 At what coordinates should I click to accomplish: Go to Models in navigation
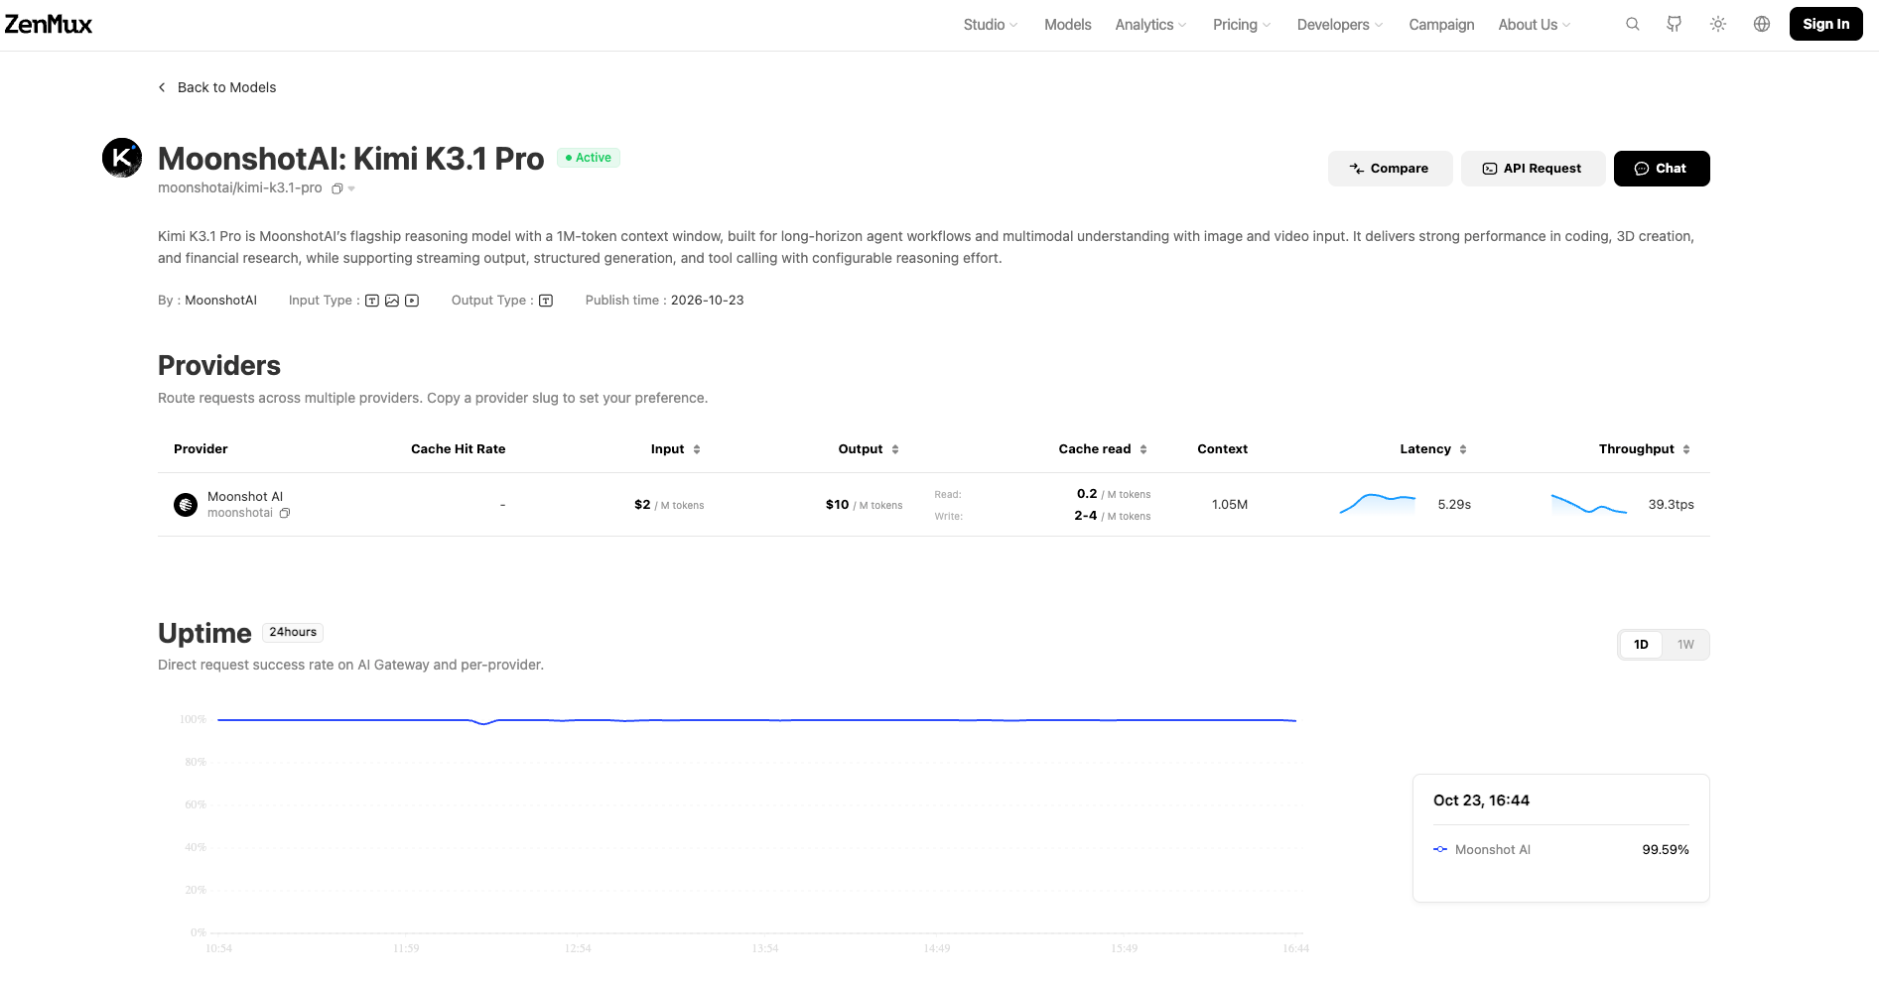tap(1067, 25)
